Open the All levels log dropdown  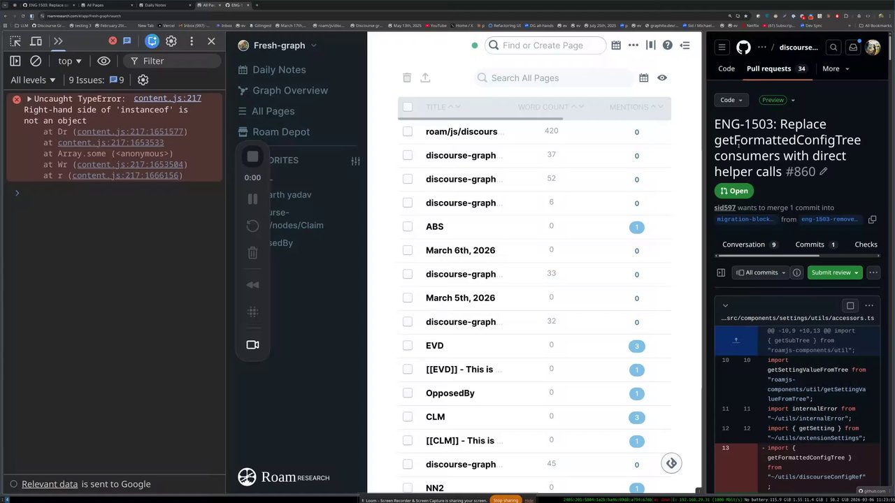[33, 80]
